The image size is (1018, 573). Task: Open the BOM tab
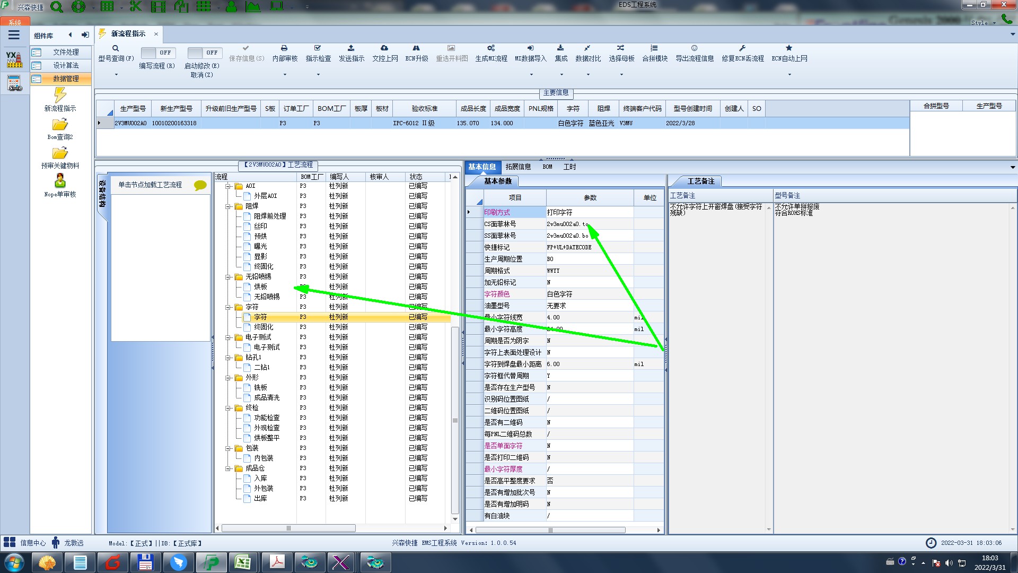tap(547, 167)
